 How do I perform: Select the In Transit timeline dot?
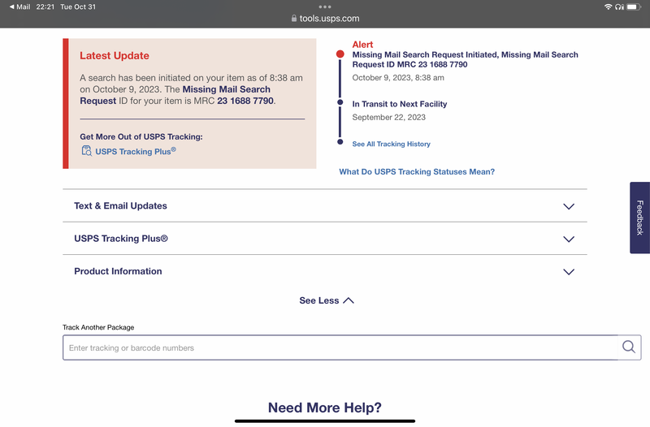pyautogui.click(x=340, y=102)
